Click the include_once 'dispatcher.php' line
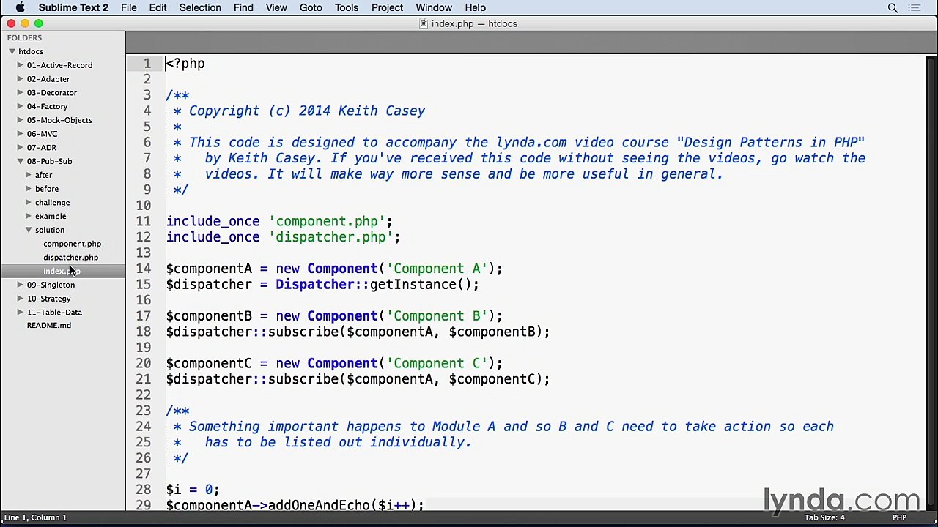The width and height of the screenshot is (938, 527). point(284,237)
